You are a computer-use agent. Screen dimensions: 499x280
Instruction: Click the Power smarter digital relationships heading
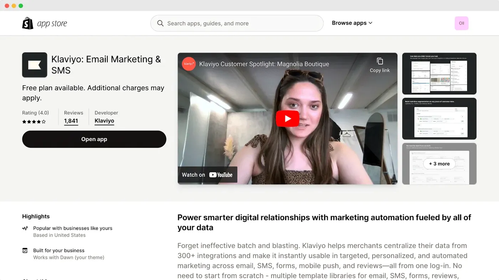324,222
